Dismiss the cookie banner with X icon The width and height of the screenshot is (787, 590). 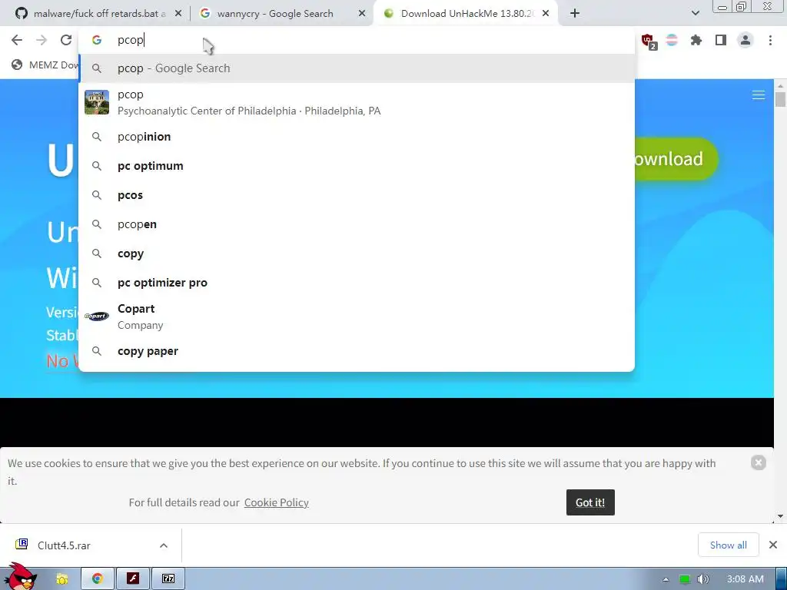point(759,462)
